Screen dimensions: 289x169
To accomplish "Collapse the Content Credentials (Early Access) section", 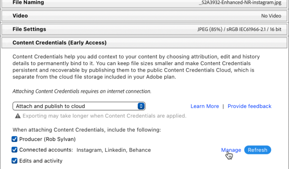I will [x=59, y=43].
